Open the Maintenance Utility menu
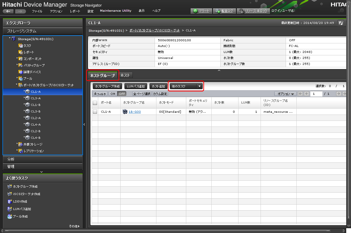 (116, 11)
